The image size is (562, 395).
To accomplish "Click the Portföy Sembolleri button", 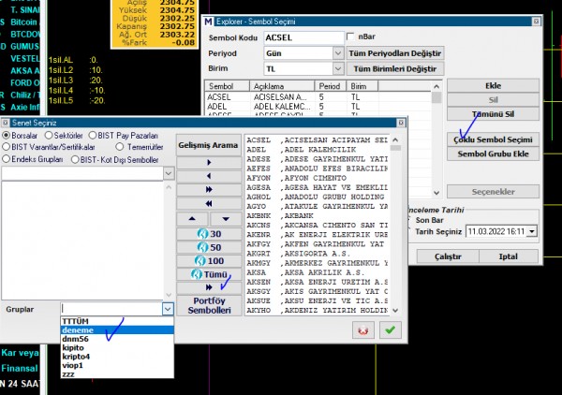I will point(209,305).
